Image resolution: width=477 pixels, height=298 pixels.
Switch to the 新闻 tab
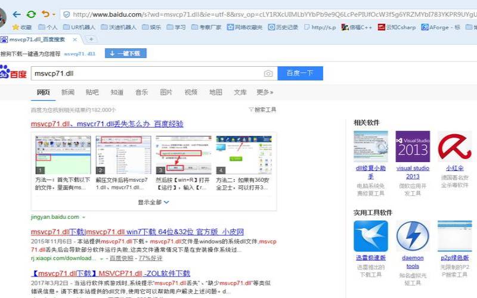68,92
